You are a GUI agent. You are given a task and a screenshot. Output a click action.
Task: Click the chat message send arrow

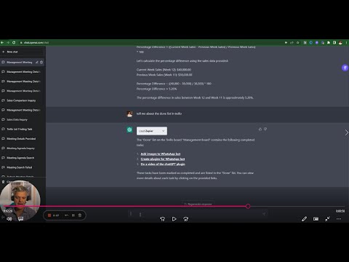[264, 214]
